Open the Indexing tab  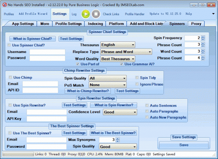click(x=95, y=24)
